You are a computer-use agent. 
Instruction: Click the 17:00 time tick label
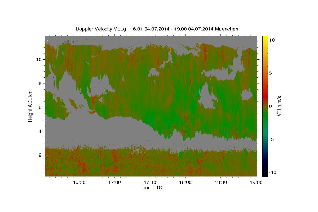[x=114, y=183]
